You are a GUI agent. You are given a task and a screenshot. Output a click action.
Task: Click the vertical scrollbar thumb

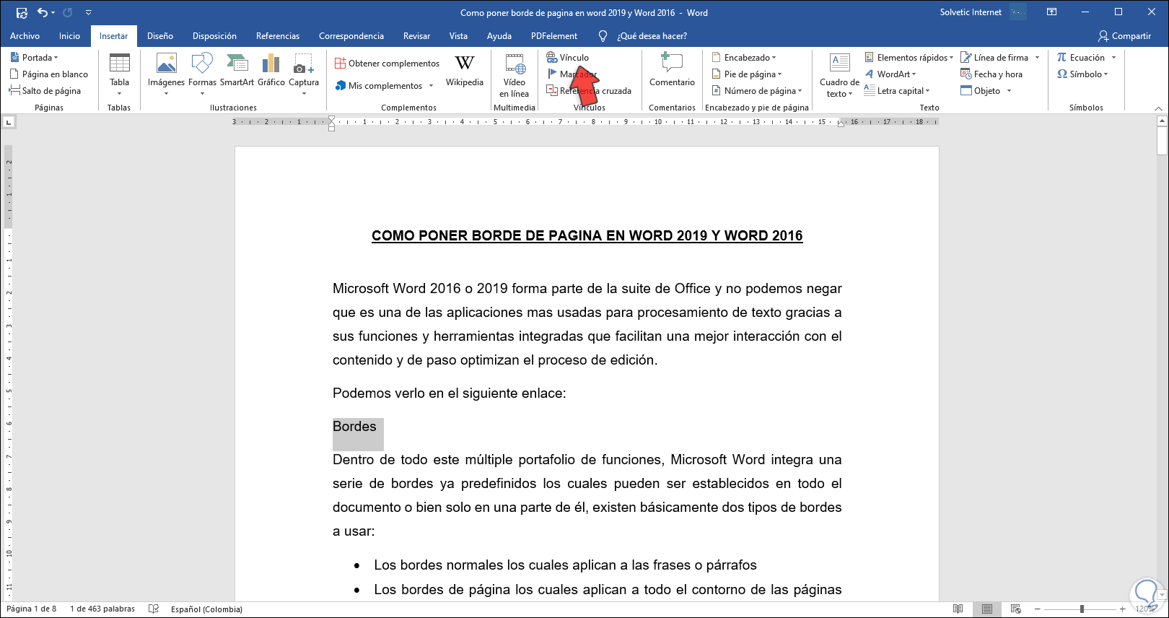pos(1162,140)
